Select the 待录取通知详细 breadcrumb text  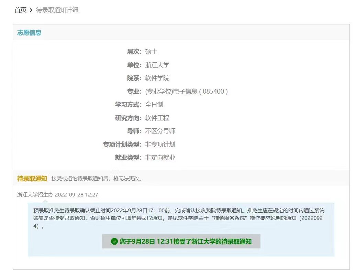click(x=57, y=10)
